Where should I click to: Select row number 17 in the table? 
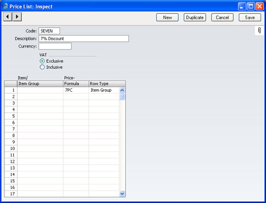11,194
